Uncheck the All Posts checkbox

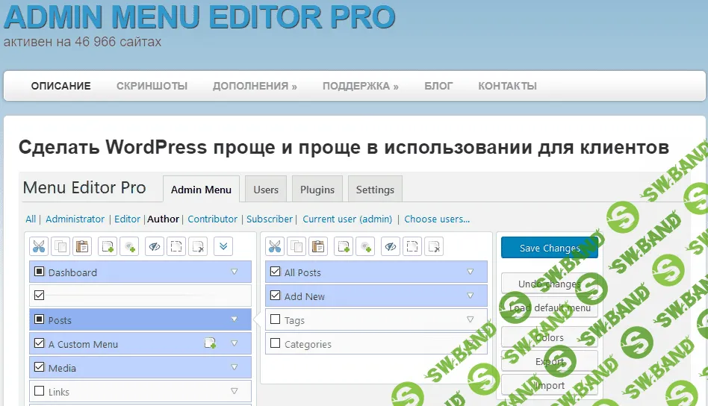click(x=275, y=272)
